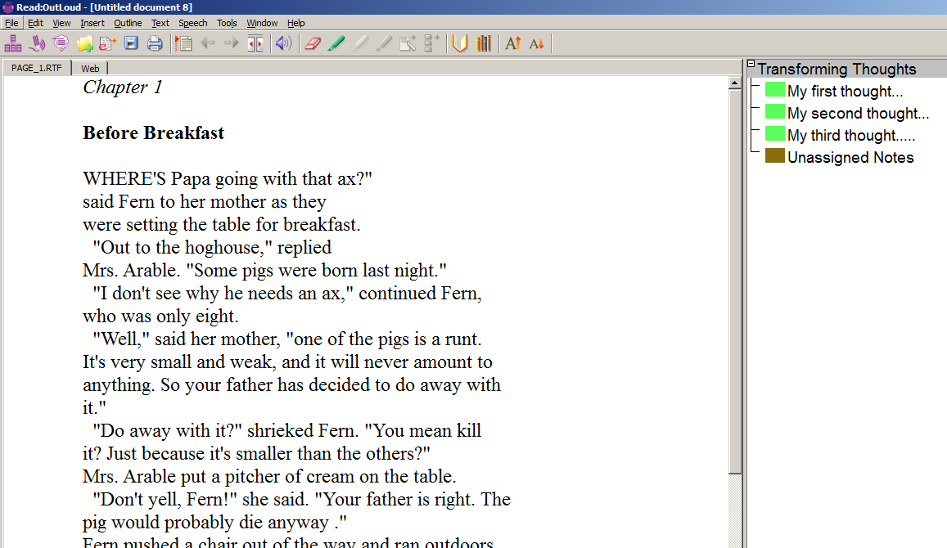Open a file with the yellow folder icon
The height and width of the screenshot is (548, 947).
(x=84, y=43)
